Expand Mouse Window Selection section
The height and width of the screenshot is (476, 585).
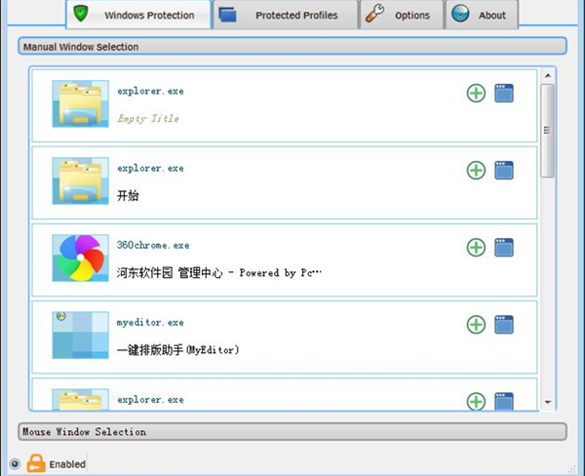[292, 432]
